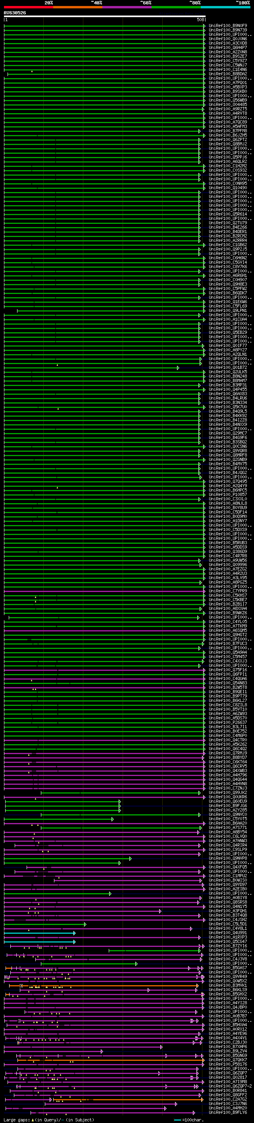This screenshot has height=1123, width=254.
Task: Select hit UniRef100_P26637
Action: click(227, 722)
